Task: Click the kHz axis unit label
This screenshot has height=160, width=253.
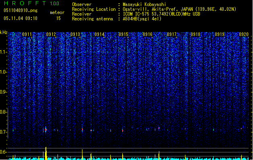Action: pyautogui.click(x=4, y=32)
